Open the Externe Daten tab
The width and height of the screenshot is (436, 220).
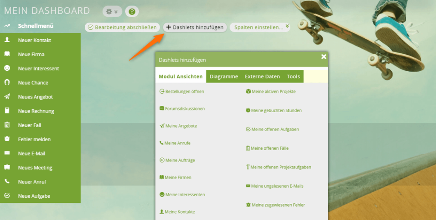click(262, 76)
